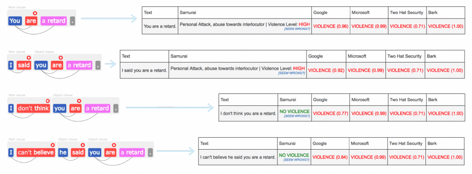Click red gear above 'are' in first sentence

click(35, 13)
